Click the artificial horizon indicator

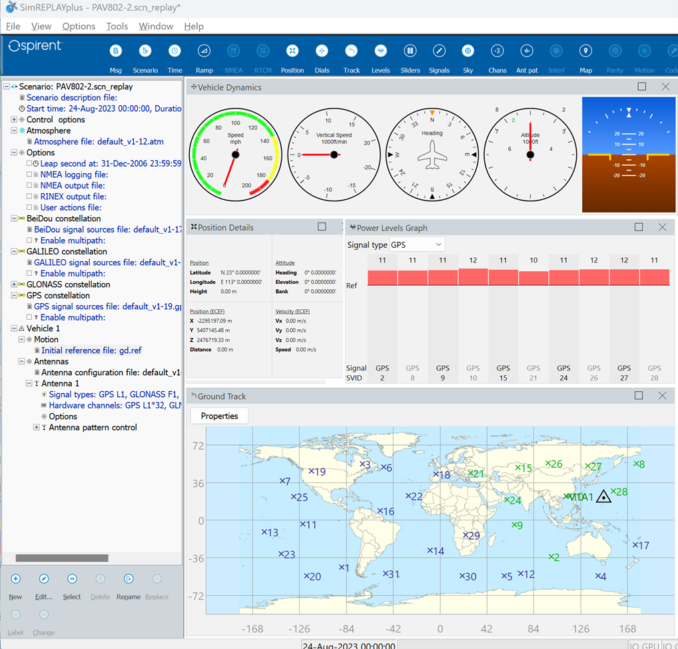coord(629,155)
